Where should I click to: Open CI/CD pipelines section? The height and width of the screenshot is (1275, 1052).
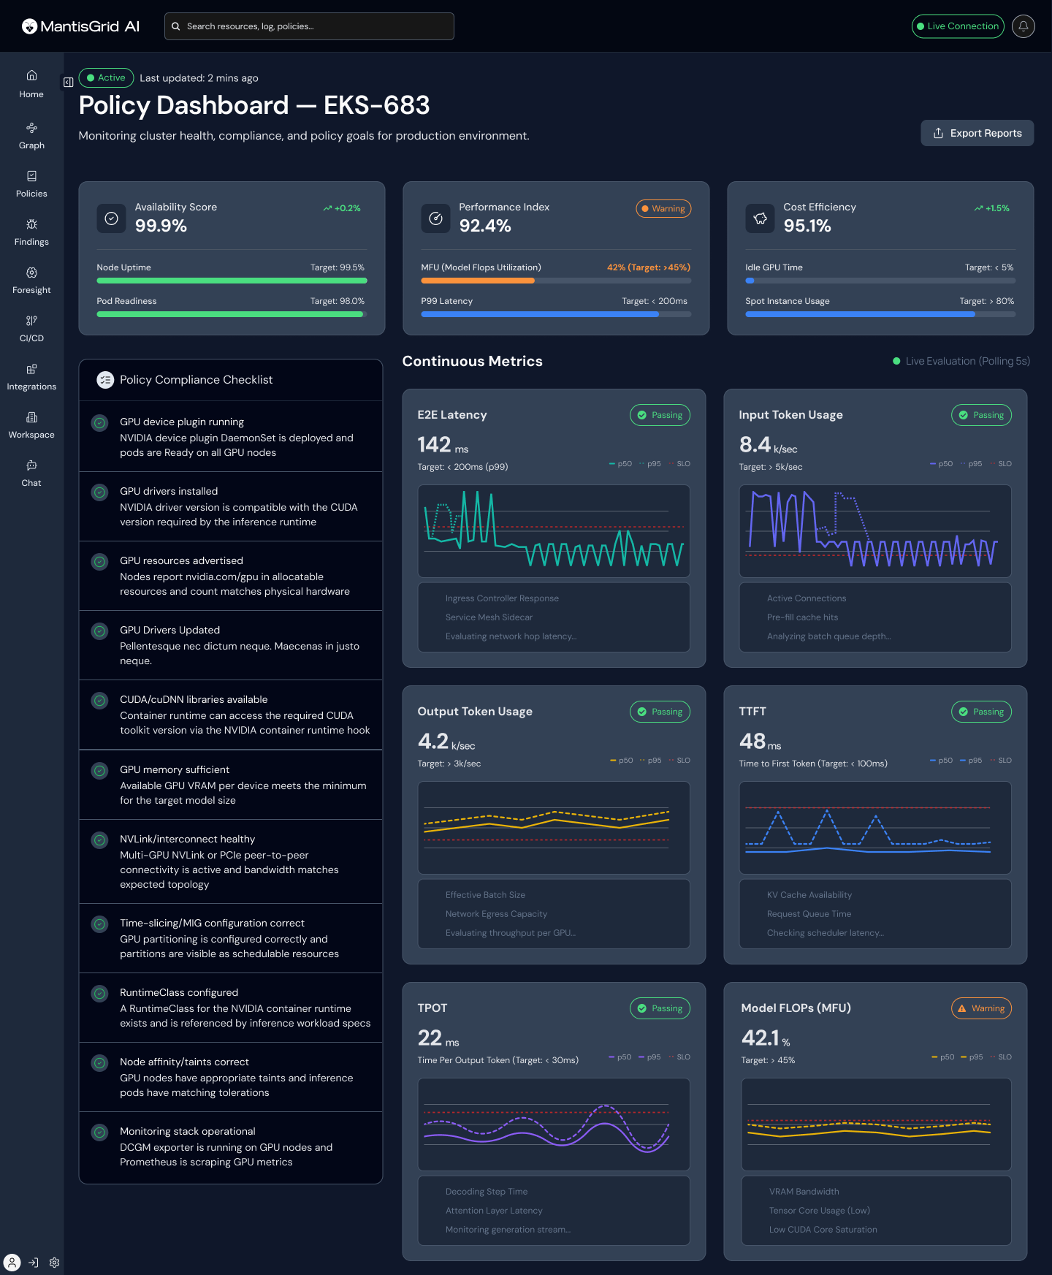click(x=31, y=329)
